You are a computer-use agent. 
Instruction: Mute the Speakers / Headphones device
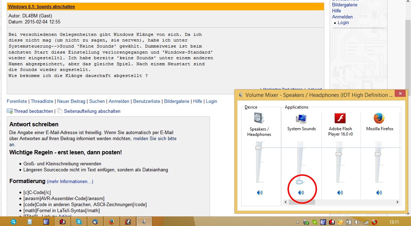(x=260, y=193)
